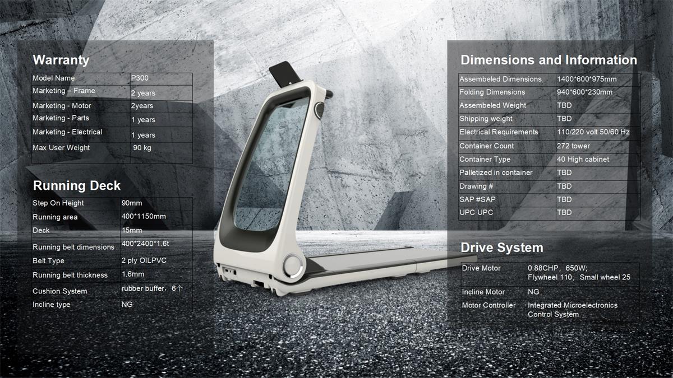Image resolution: width=673 pixels, height=378 pixels.
Task: Select the Marketing – Frame row label
Action: (64, 91)
